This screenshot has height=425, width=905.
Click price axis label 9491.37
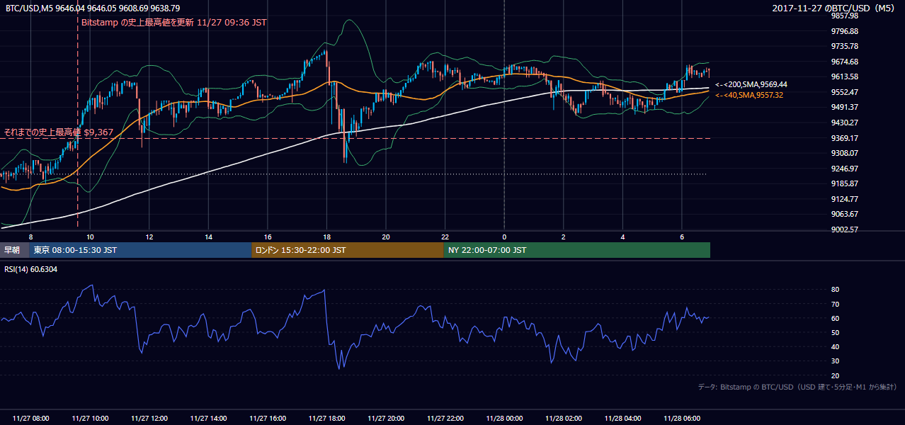click(845, 107)
